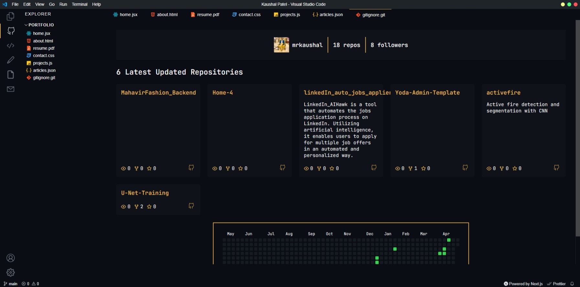
Task: Click the green April contribution square
Action: 448,240
